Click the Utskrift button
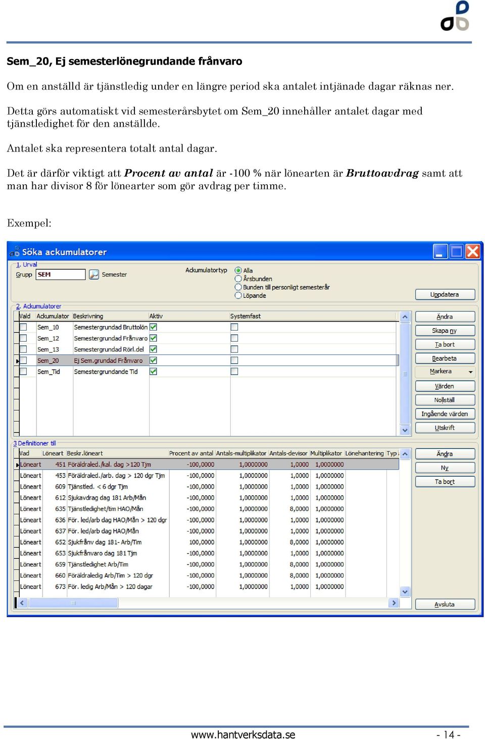485x739 pixels. [445, 428]
